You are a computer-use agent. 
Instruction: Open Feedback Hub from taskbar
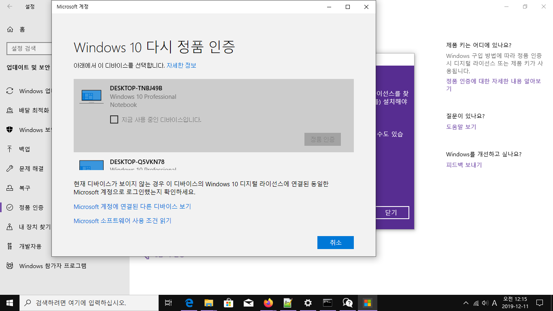tap(347, 303)
